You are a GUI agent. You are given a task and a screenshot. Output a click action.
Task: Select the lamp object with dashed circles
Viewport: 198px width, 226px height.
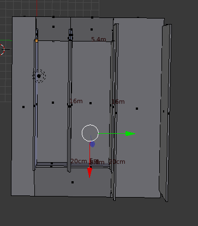[39, 76]
